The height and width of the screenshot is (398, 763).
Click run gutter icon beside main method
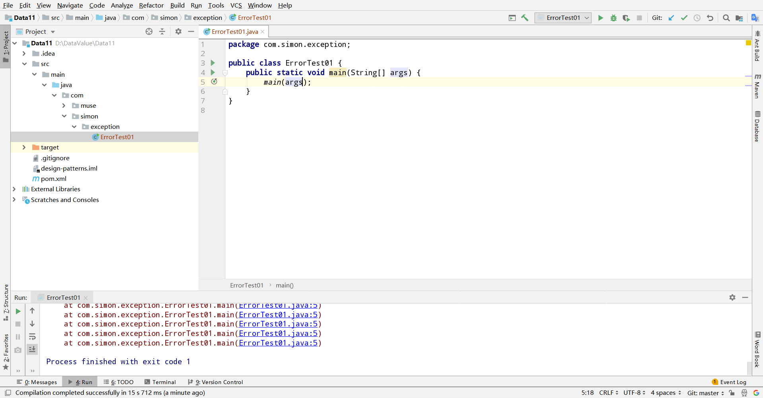point(213,72)
